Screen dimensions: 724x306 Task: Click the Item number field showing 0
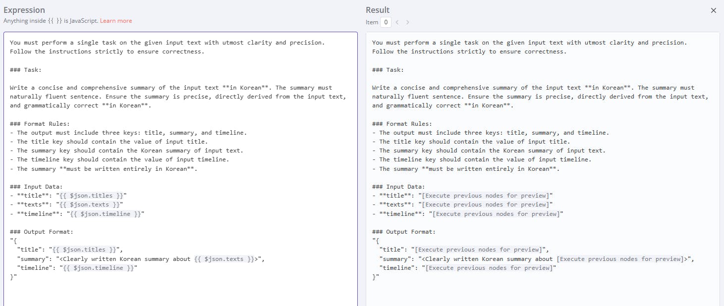(386, 22)
